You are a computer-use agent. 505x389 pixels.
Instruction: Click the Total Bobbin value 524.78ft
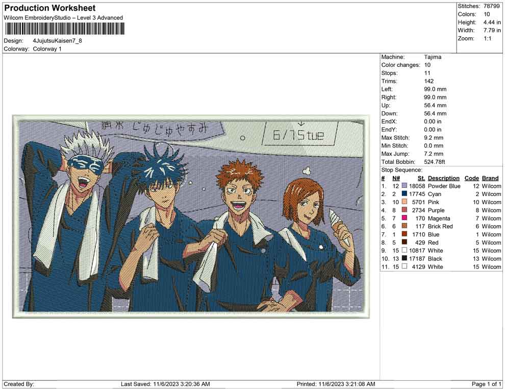pyautogui.click(x=434, y=162)
